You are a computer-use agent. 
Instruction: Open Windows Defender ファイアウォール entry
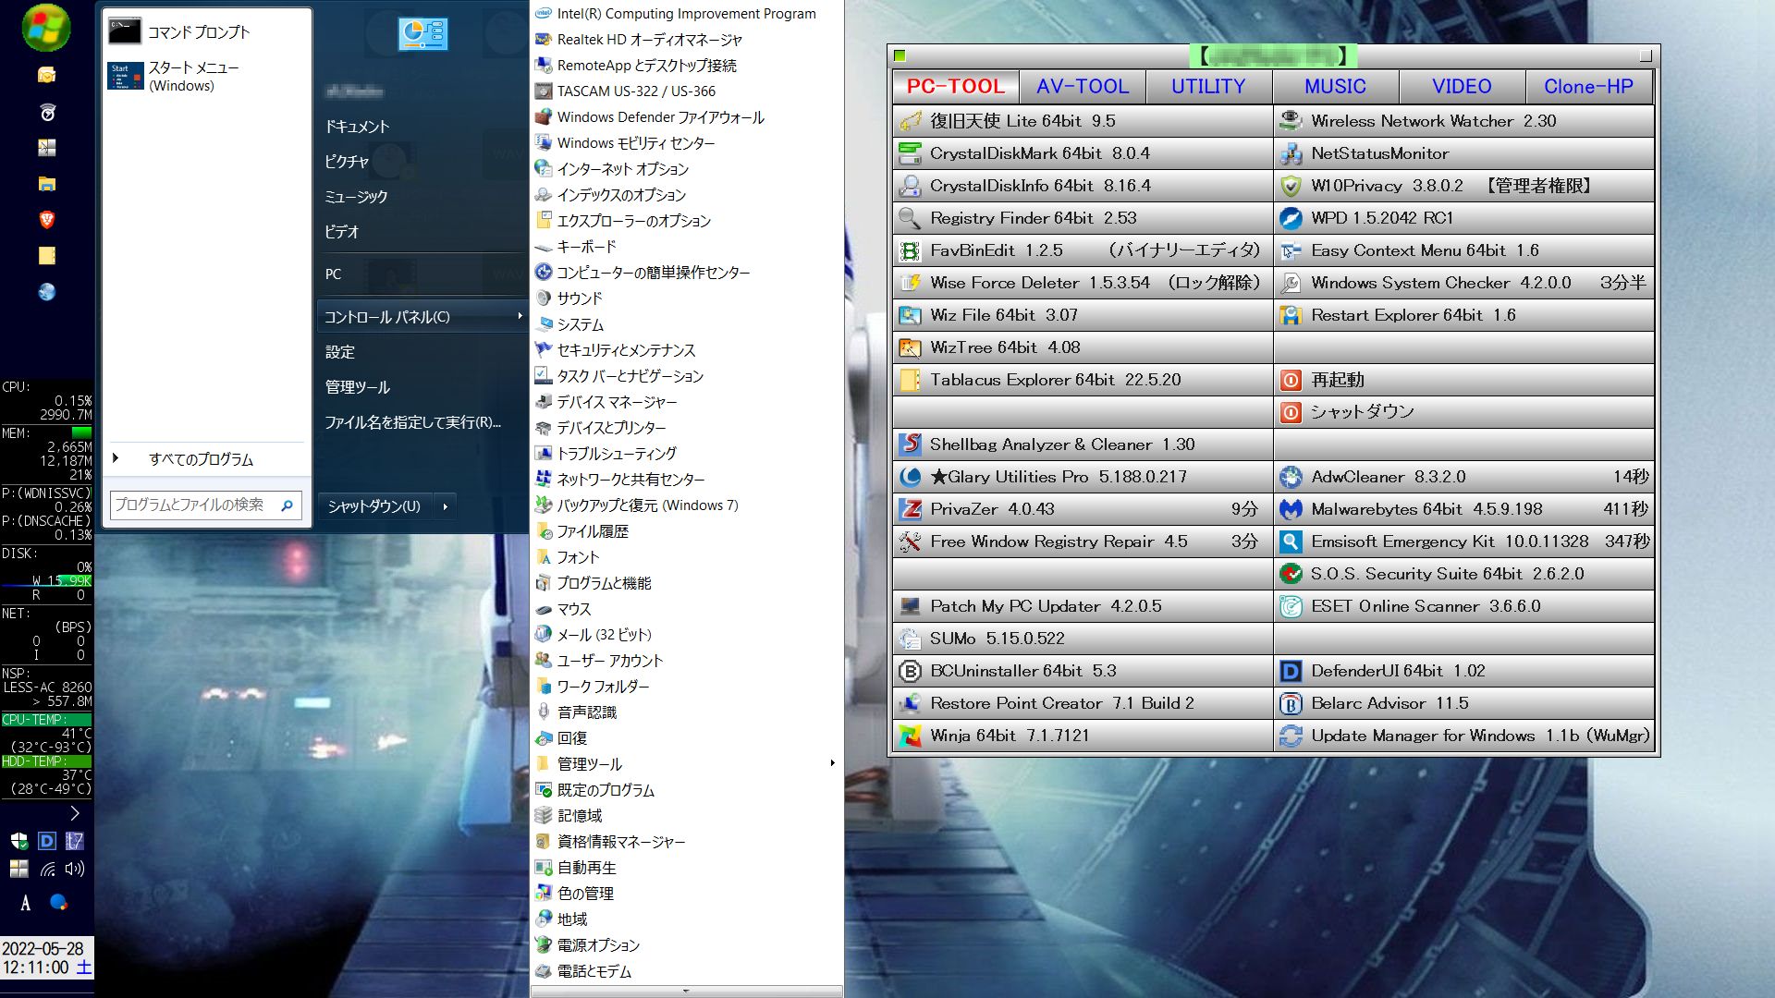[686, 117]
